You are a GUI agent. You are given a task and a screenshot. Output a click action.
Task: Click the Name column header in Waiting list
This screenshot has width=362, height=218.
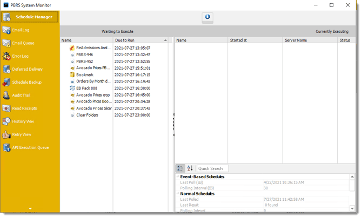pyautogui.click(x=86, y=40)
